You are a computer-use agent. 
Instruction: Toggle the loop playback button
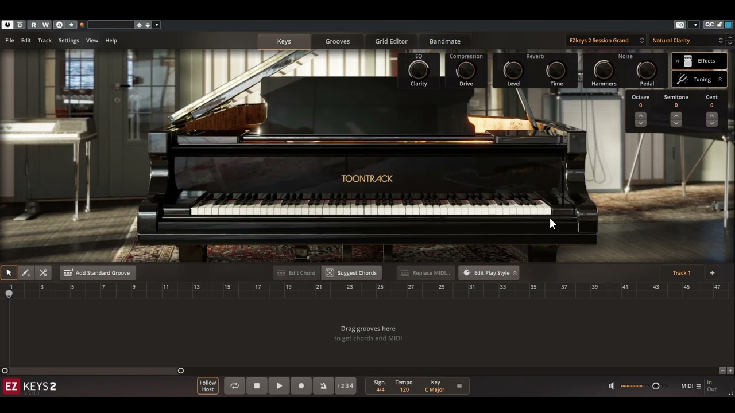pos(234,386)
